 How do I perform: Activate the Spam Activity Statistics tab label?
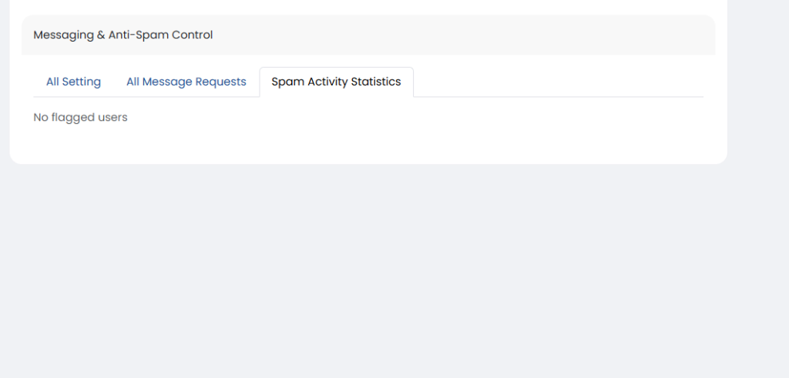[336, 82]
